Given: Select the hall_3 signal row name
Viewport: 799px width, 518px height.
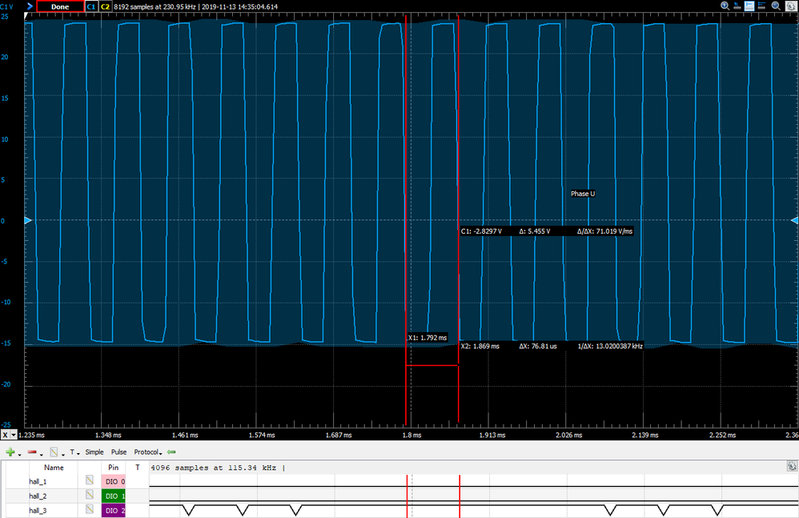Looking at the screenshot, I should click(x=38, y=510).
